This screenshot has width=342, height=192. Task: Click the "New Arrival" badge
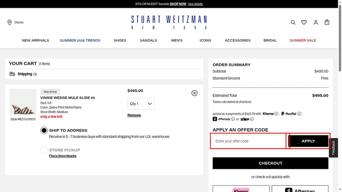click(50, 92)
